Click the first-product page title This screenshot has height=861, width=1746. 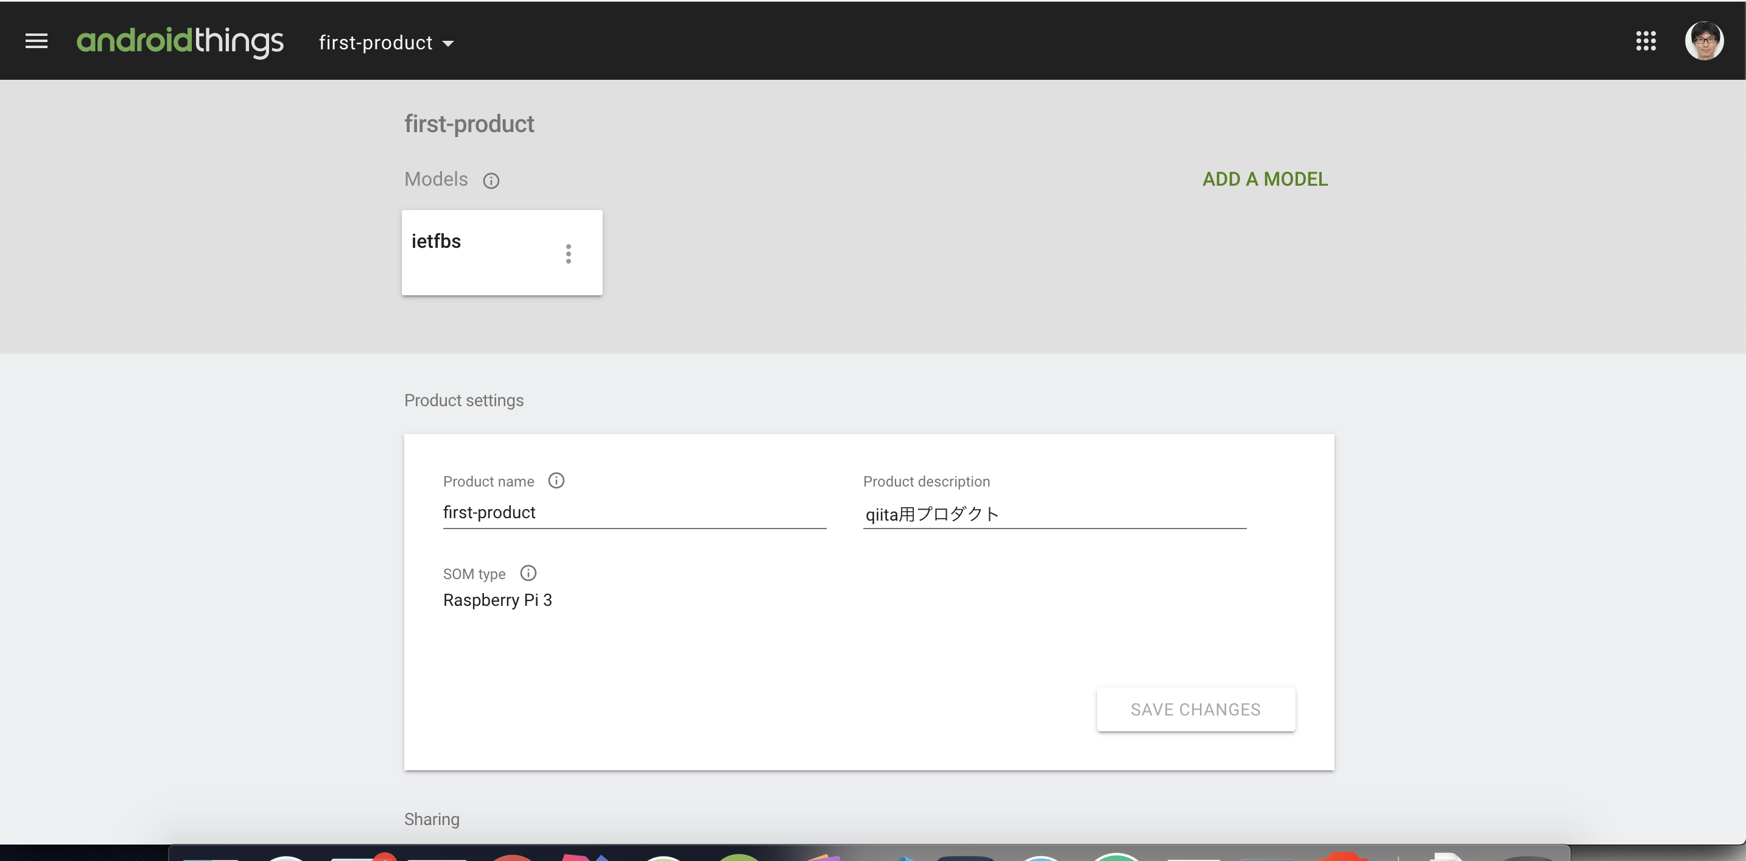click(469, 124)
